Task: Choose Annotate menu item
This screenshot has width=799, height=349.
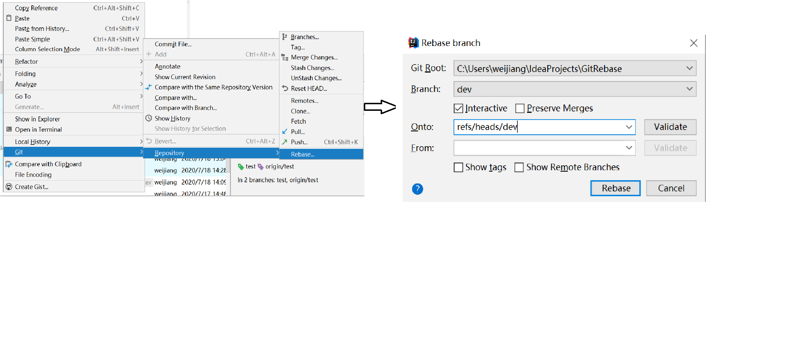Action: click(x=211, y=66)
